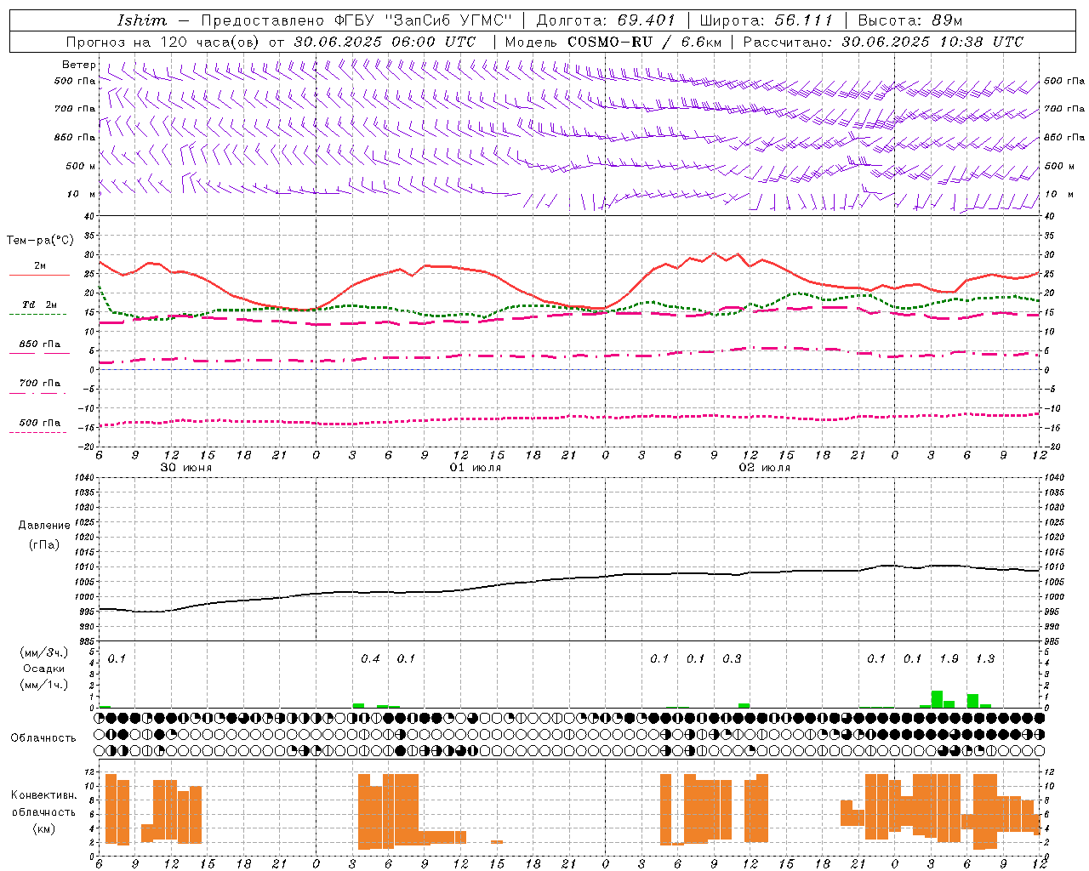Click the station name "Ishim" in the header

tap(142, 20)
